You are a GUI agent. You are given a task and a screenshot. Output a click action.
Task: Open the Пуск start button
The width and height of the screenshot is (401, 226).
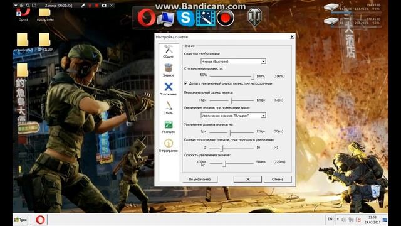pyautogui.click(x=21, y=220)
